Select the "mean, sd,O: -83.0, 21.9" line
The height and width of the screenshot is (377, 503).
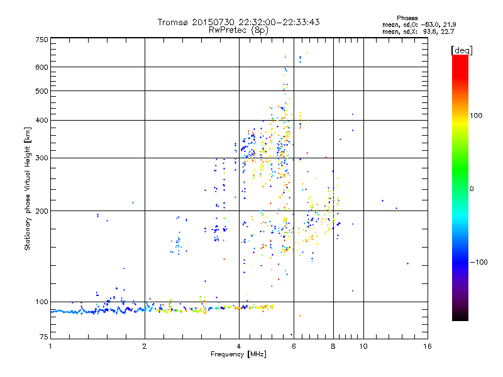click(x=419, y=25)
